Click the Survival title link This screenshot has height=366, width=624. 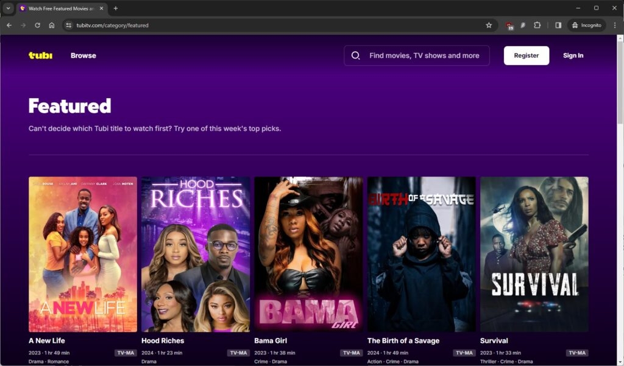(x=494, y=340)
